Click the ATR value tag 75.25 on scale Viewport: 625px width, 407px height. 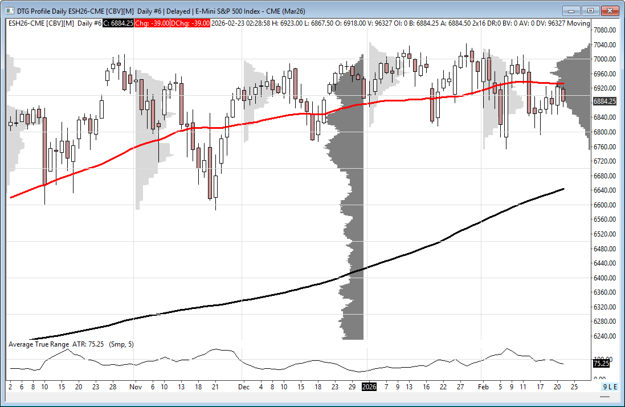(601, 363)
